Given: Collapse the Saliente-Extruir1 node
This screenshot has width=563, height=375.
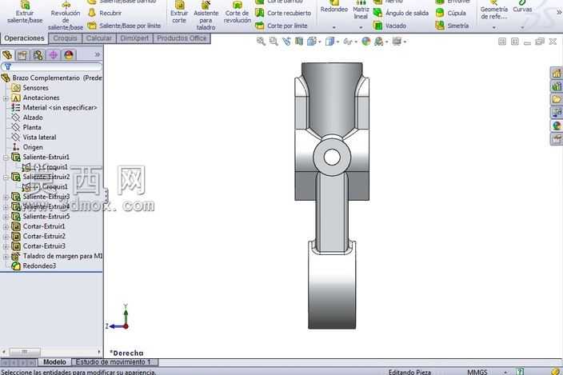Looking at the screenshot, I should tap(6, 158).
